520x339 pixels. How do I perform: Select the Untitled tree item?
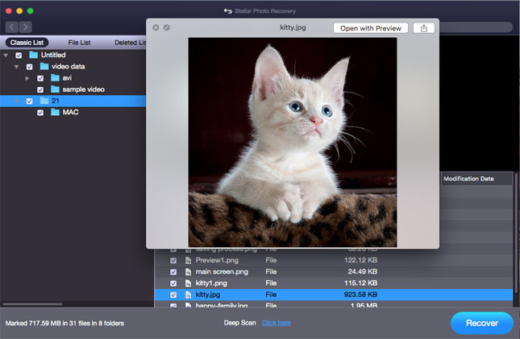coord(53,55)
